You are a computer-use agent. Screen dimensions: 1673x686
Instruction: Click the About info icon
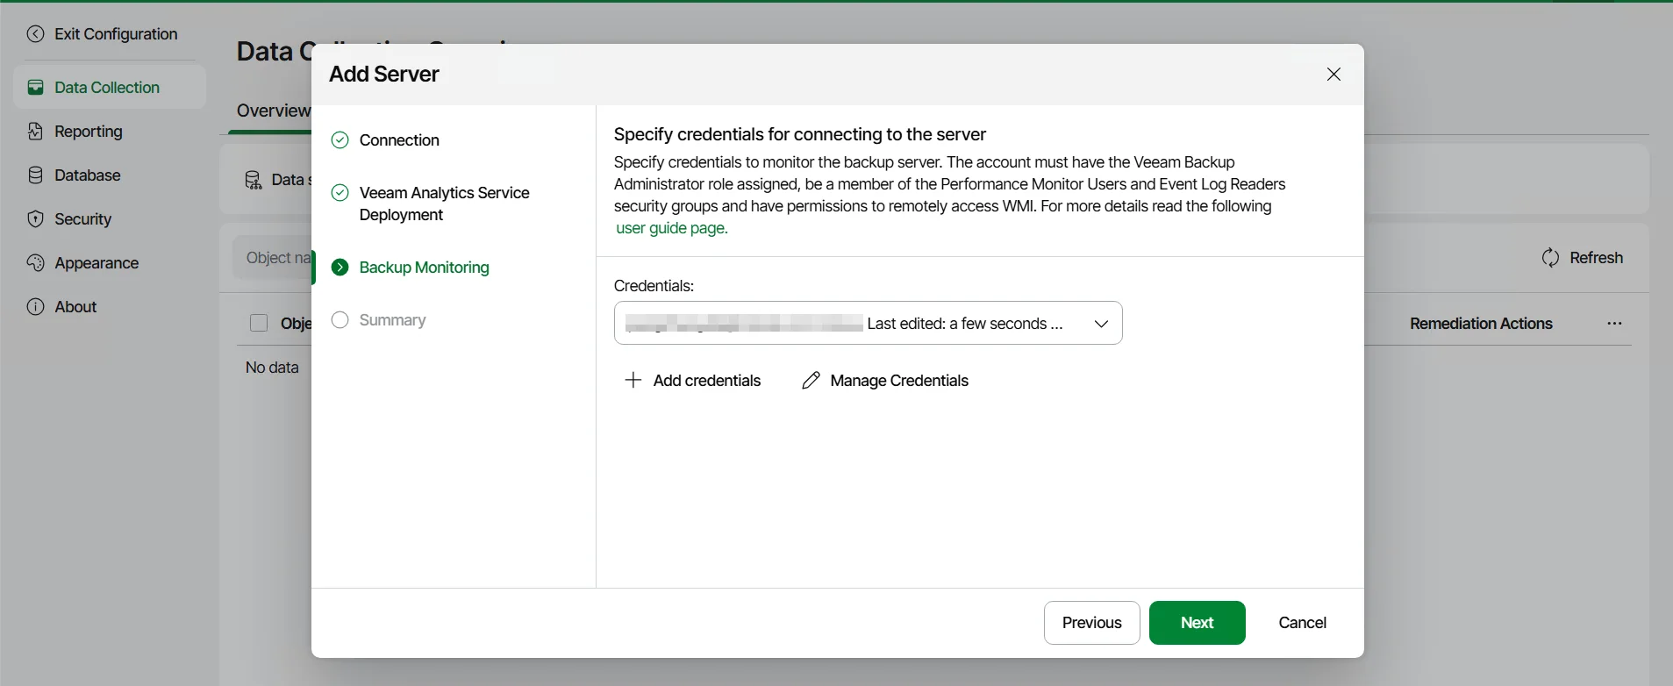pyautogui.click(x=35, y=307)
